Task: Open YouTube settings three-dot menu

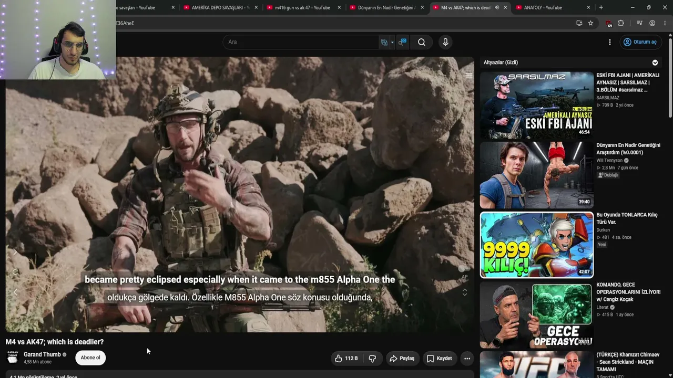Action: pyautogui.click(x=610, y=42)
